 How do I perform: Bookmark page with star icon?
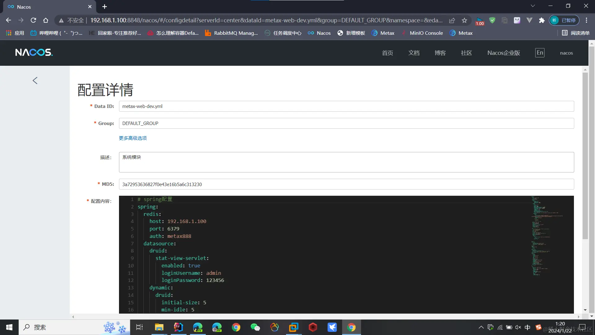point(464,20)
